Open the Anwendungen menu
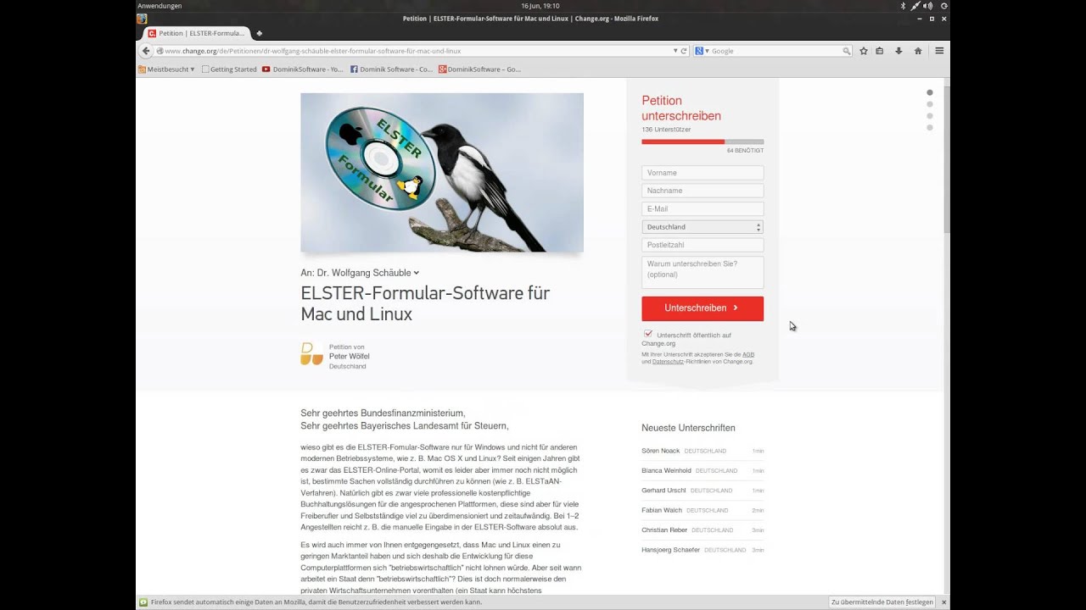 (x=160, y=5)
